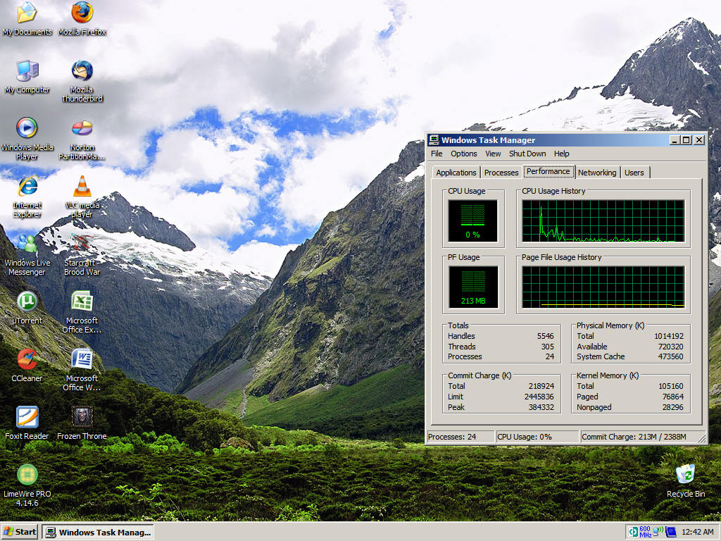Select the Recycle Bin icon
Image resolution: width=721 pixels, height=541 pixels.
point(685,475)
